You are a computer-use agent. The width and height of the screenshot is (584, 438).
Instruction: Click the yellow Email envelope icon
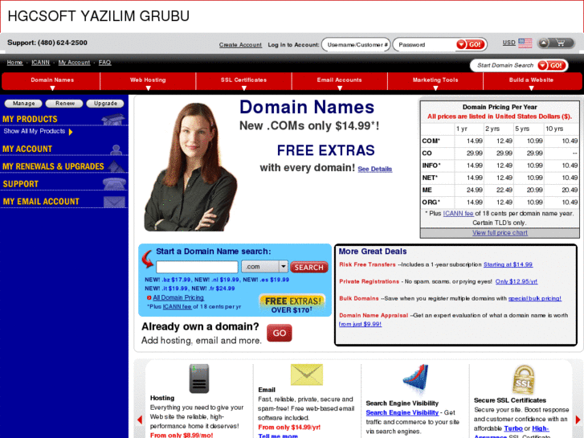307,375
